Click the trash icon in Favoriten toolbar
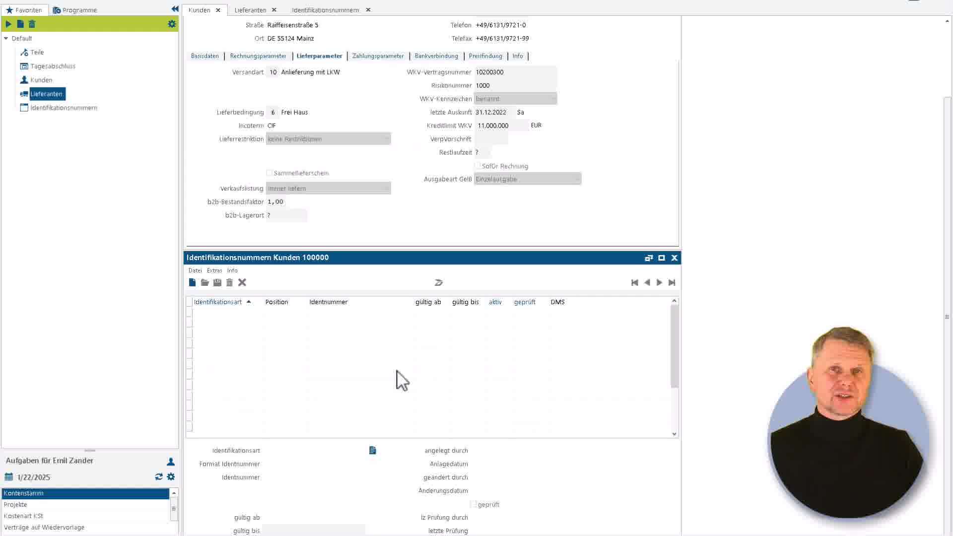The width and height of the screenshot is (953, 536). pos(32,24)
